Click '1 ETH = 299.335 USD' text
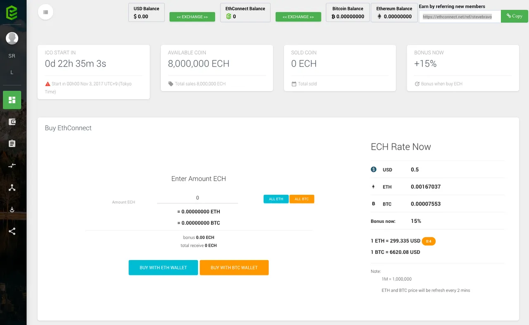The image size is (529, 325). (396, 241)
